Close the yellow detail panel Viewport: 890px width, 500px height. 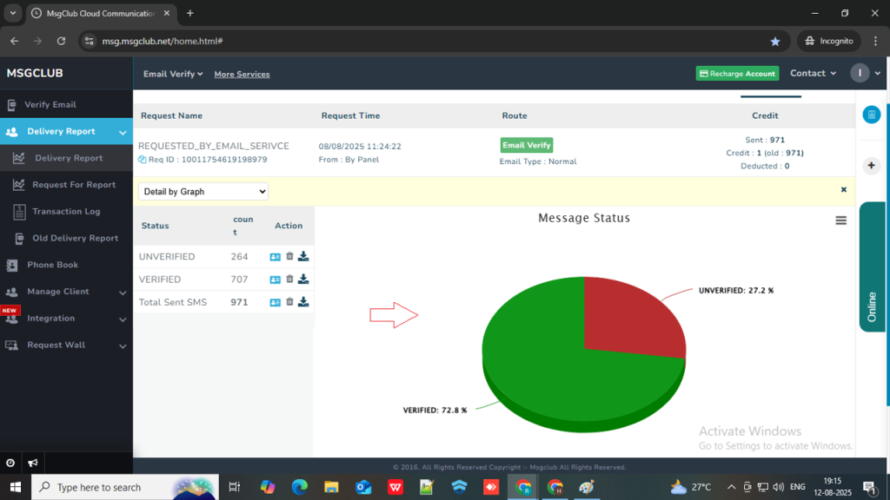[x=843, y=190]
